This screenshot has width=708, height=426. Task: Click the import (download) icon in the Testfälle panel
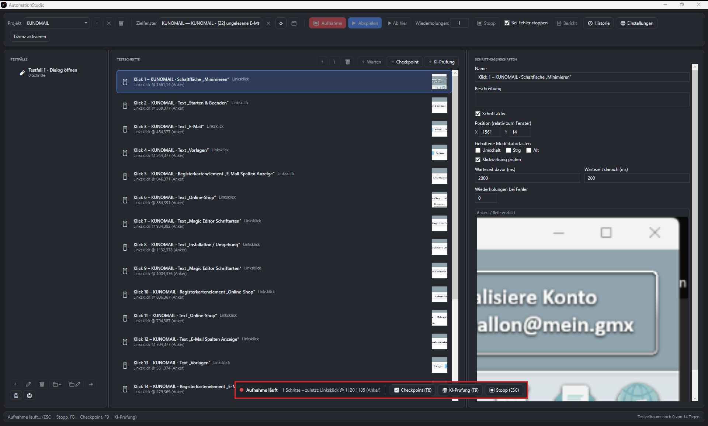click(29, 395)
